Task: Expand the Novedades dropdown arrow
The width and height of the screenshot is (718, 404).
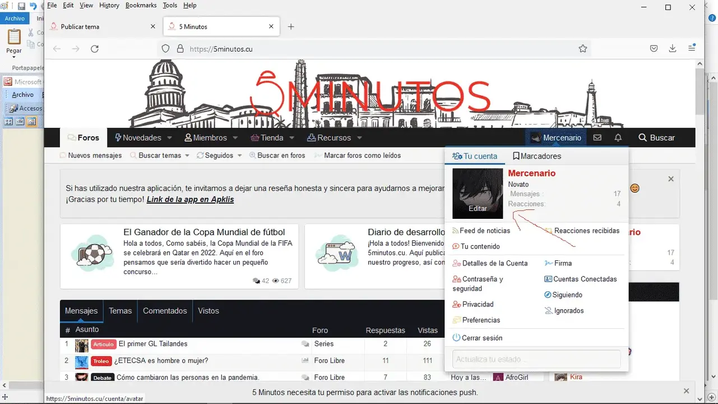Action: pyautogui.click(x=170, y=138)
